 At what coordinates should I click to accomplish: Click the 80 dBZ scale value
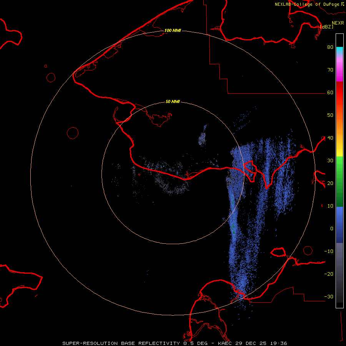tap(330, 47)
